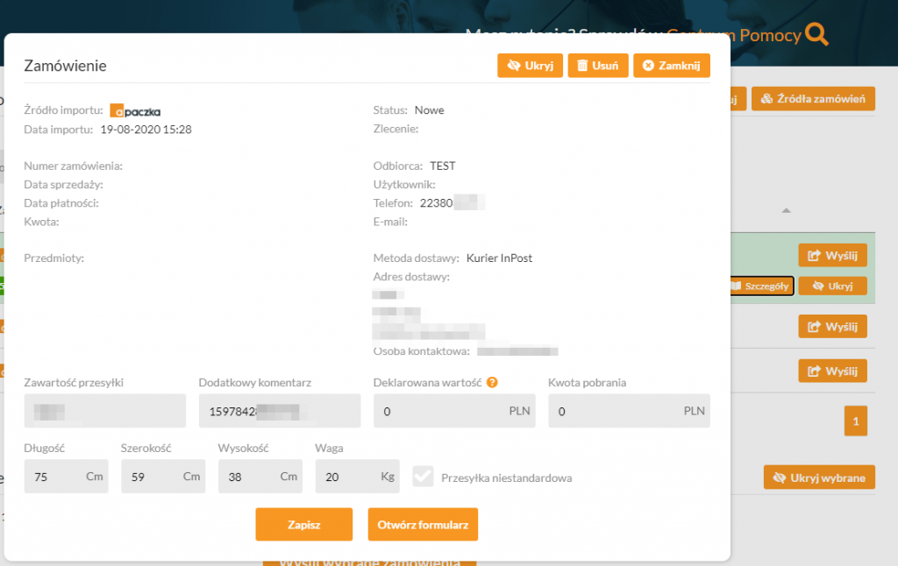Click the search magnifier icon
Screen dimensions: 898x566
click(816, 35)
